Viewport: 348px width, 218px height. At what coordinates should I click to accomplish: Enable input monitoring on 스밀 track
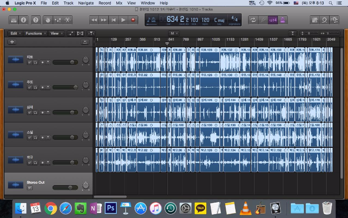(48, 138)
